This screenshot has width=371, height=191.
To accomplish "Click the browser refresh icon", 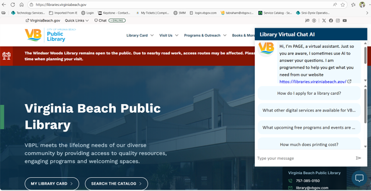I will tap(13, 5).
